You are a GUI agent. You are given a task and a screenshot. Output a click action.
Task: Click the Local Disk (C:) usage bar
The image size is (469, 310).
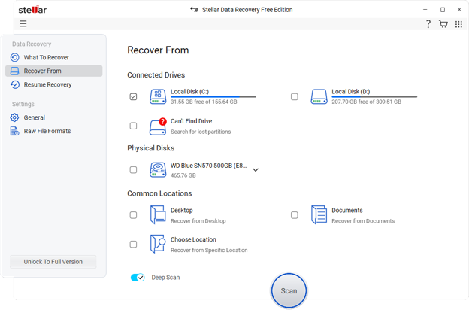213,96
